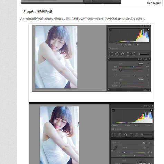The width and height of the screenshot is (164, 164).
Task: Expand 高光 color options triangle
Action: click(148, 64)
